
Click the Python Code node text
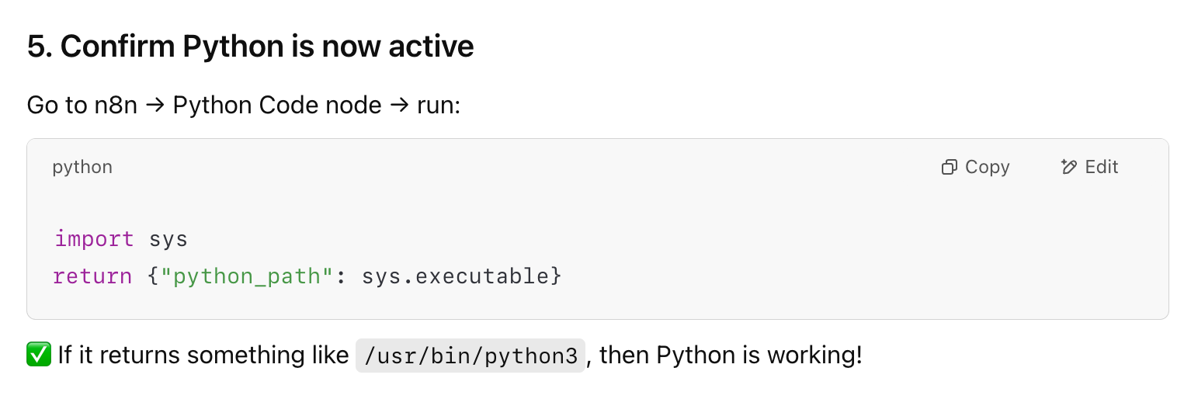pos(277,106)
